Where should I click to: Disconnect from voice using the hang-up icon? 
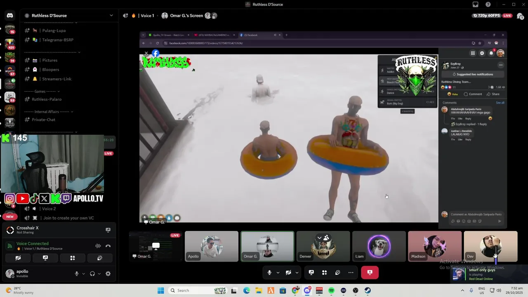click(108, 246)
